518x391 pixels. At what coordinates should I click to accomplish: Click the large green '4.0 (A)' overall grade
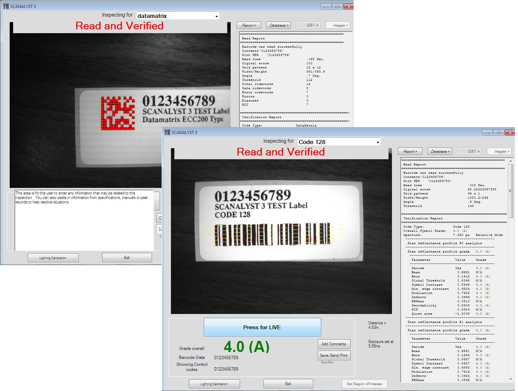click(x=247, y=347)
